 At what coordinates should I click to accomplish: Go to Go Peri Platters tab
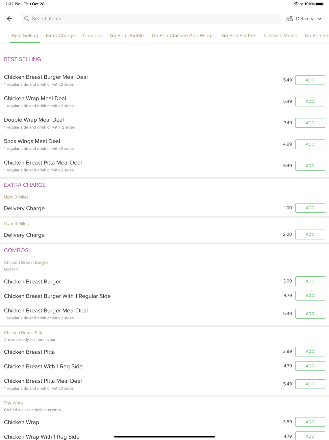point(239,36)
